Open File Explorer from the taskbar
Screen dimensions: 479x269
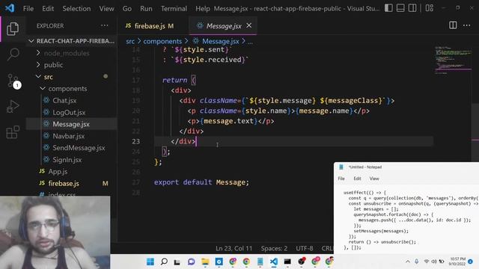coord(205,262)
